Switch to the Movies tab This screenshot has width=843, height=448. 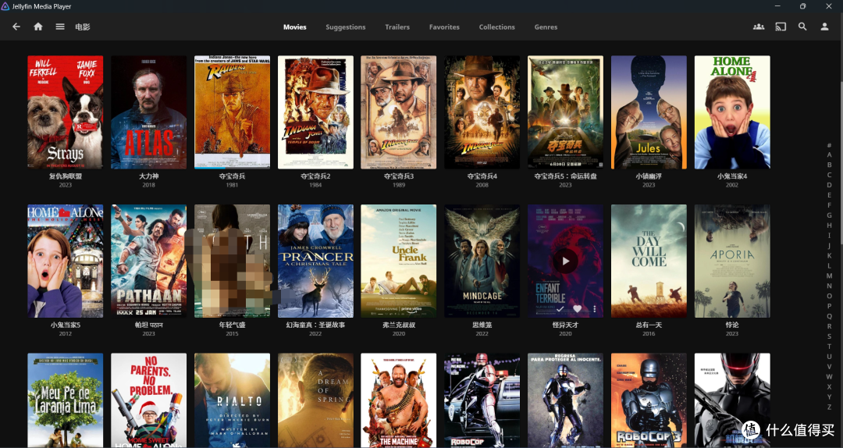[x=294, y=27]
